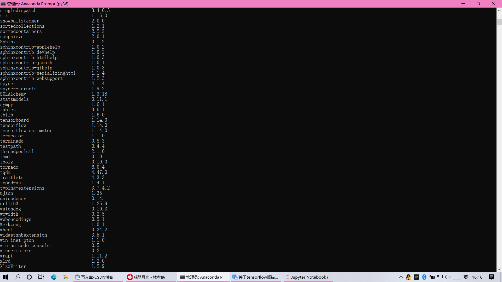Open the Jupyter Notebook taskbar window

(309, 277)
